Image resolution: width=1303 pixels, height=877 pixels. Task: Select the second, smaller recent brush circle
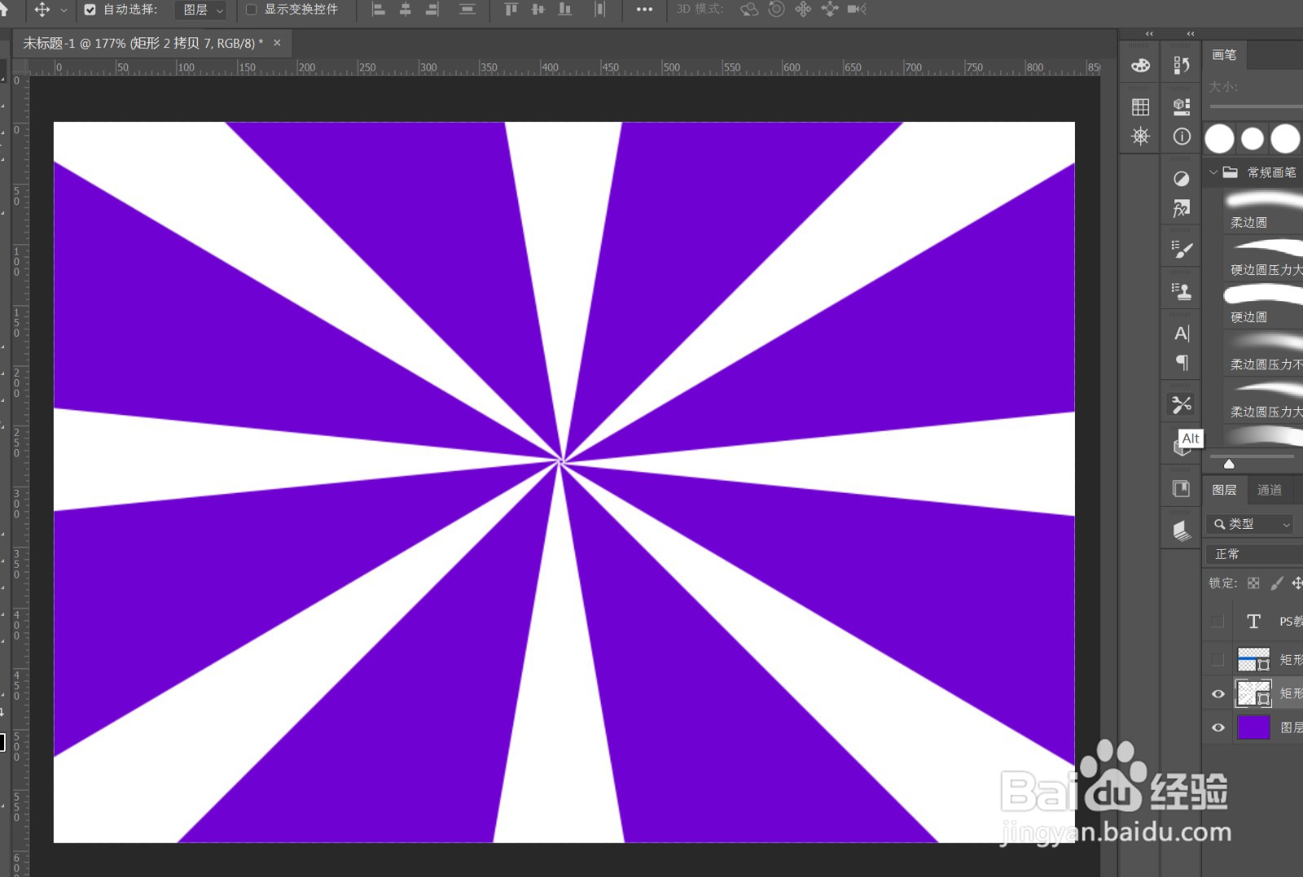point(1253,139)
